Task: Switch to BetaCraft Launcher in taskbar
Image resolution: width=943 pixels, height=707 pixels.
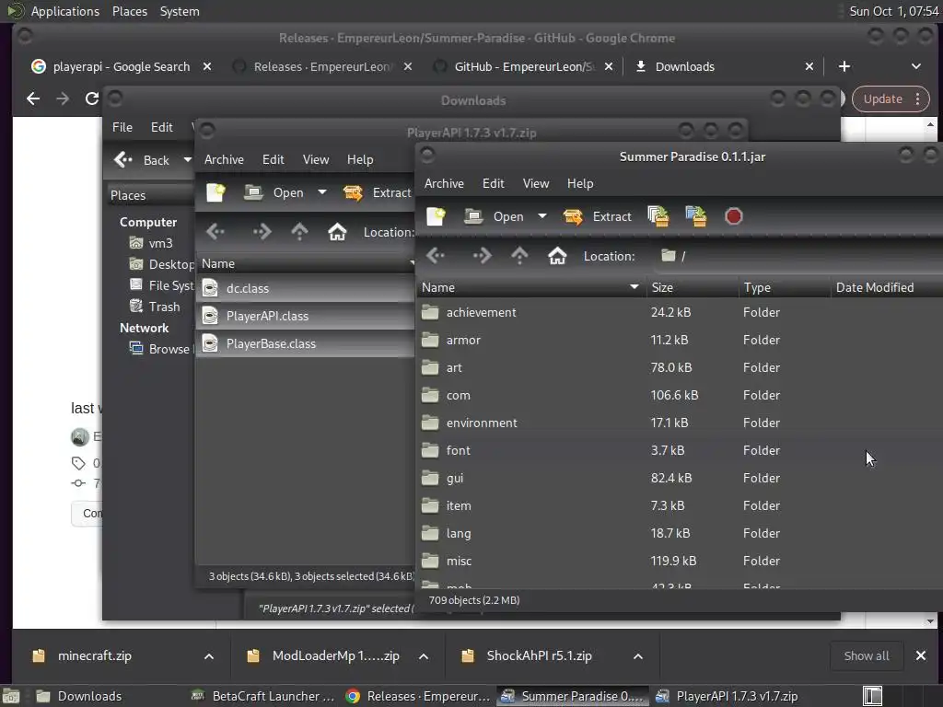Action: (x=262, y=696)
